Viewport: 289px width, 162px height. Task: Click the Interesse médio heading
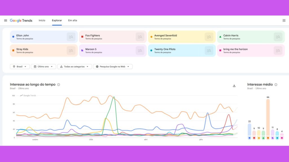click(x=260, y=84)
